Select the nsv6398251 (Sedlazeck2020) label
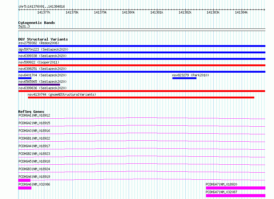Image resolution: width=274 pixels, height=199 pixels. coord(42,69)
